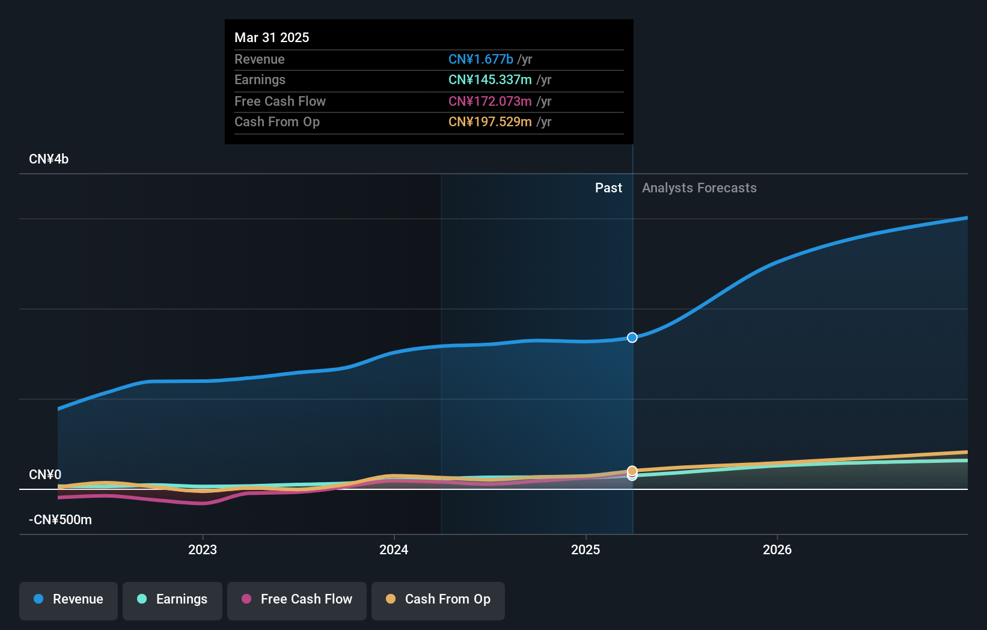Image resolution: width=987 pixels, height=630 pixels.
Task: Toggle the Earnings legend button
Action: click(173, 601)
